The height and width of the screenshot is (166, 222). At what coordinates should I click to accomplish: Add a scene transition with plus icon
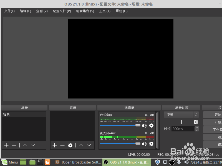[181, 122]
